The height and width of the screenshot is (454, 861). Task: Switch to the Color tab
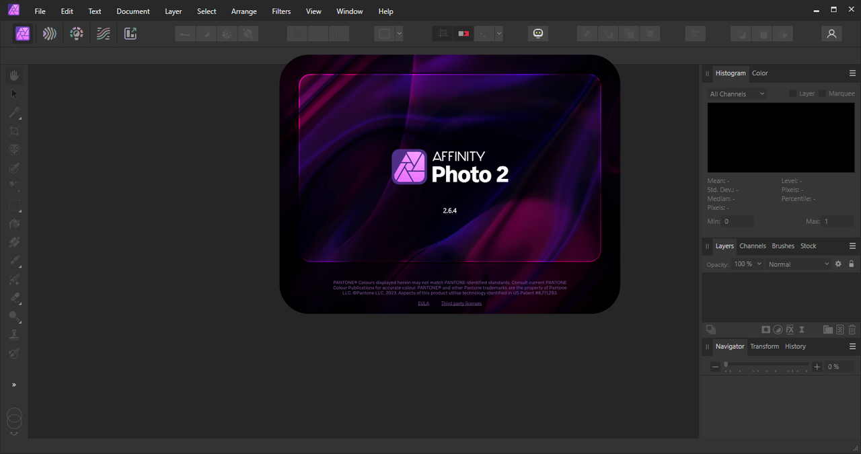(x=760, y=73)
